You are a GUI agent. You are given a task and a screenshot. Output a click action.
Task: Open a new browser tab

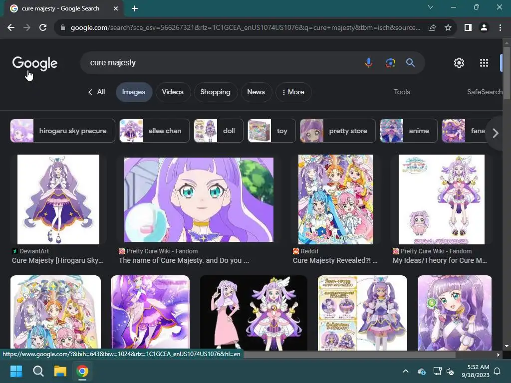[135, 8]
